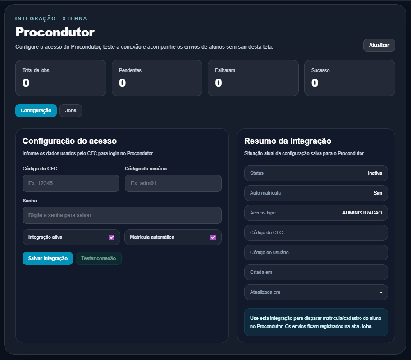
Task: Toggle the Matrícula automática checkbox
Action: point(213,237)
